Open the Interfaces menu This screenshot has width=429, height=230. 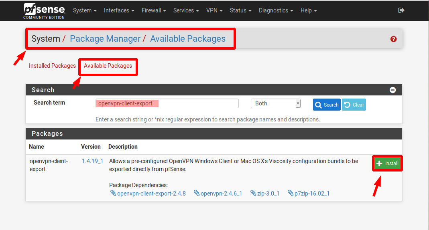[x=119, y=10]
